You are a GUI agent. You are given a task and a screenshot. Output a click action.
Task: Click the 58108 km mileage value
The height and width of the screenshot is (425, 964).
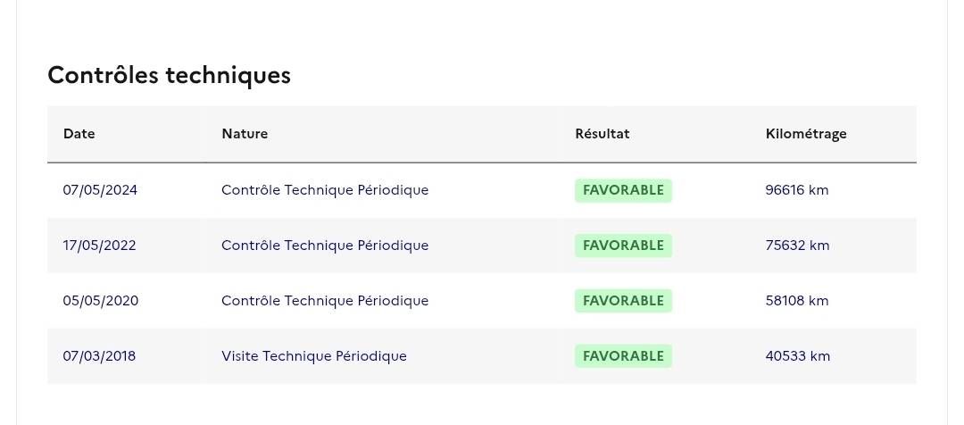tap(797, 301)
